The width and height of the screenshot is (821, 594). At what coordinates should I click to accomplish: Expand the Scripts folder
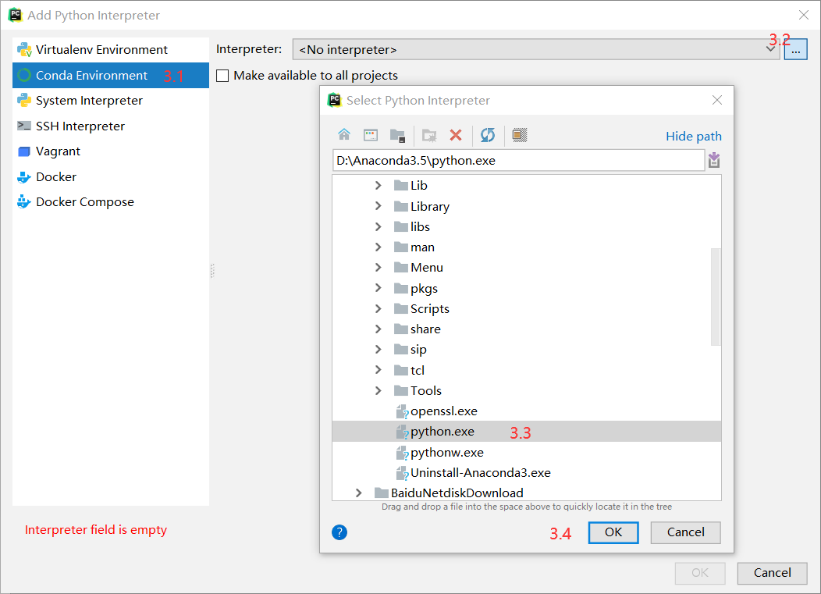tap(378, 308)
